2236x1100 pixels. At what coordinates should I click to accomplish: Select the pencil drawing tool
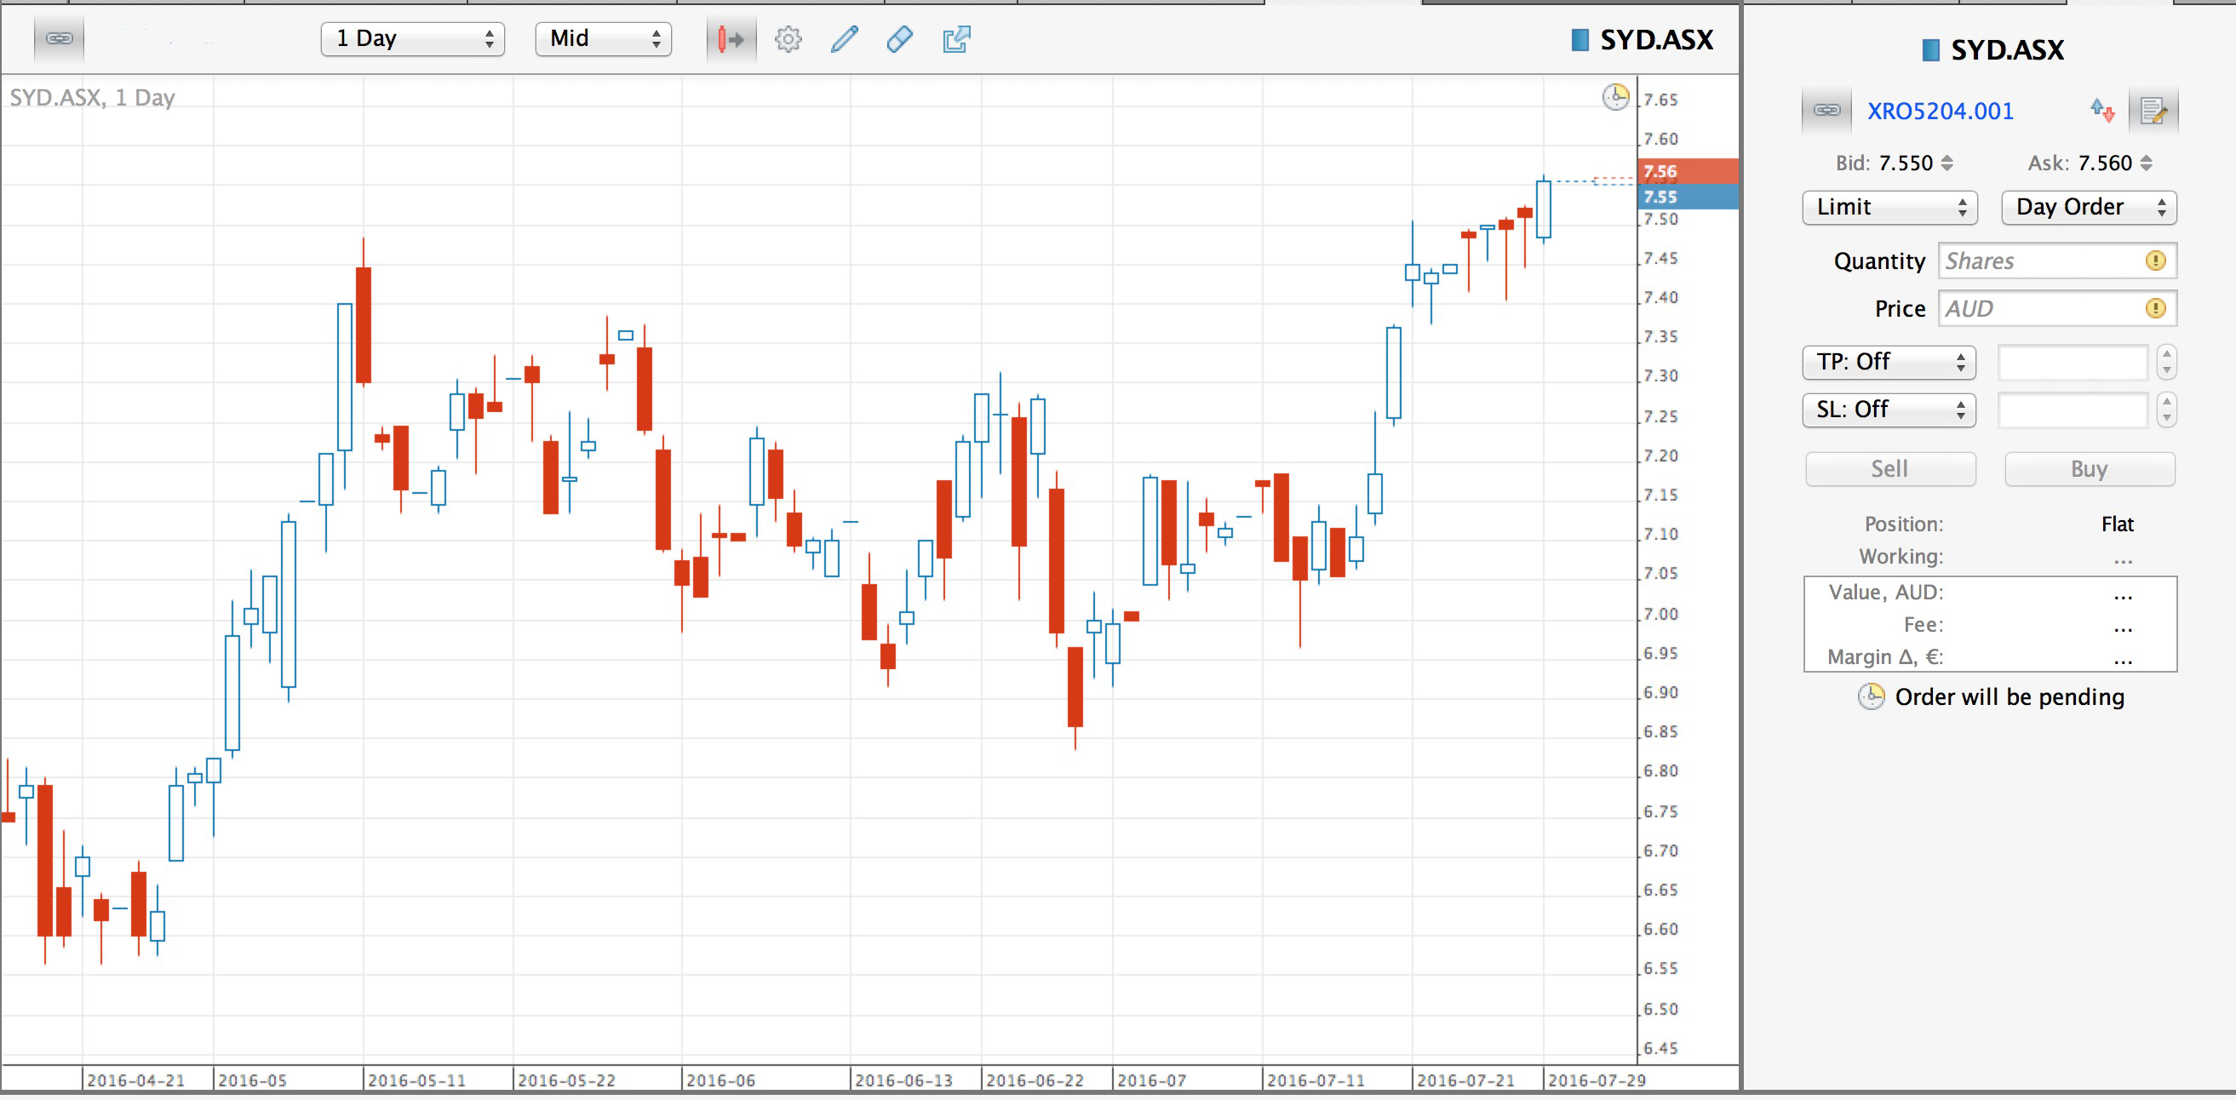[x=844, y=39]
